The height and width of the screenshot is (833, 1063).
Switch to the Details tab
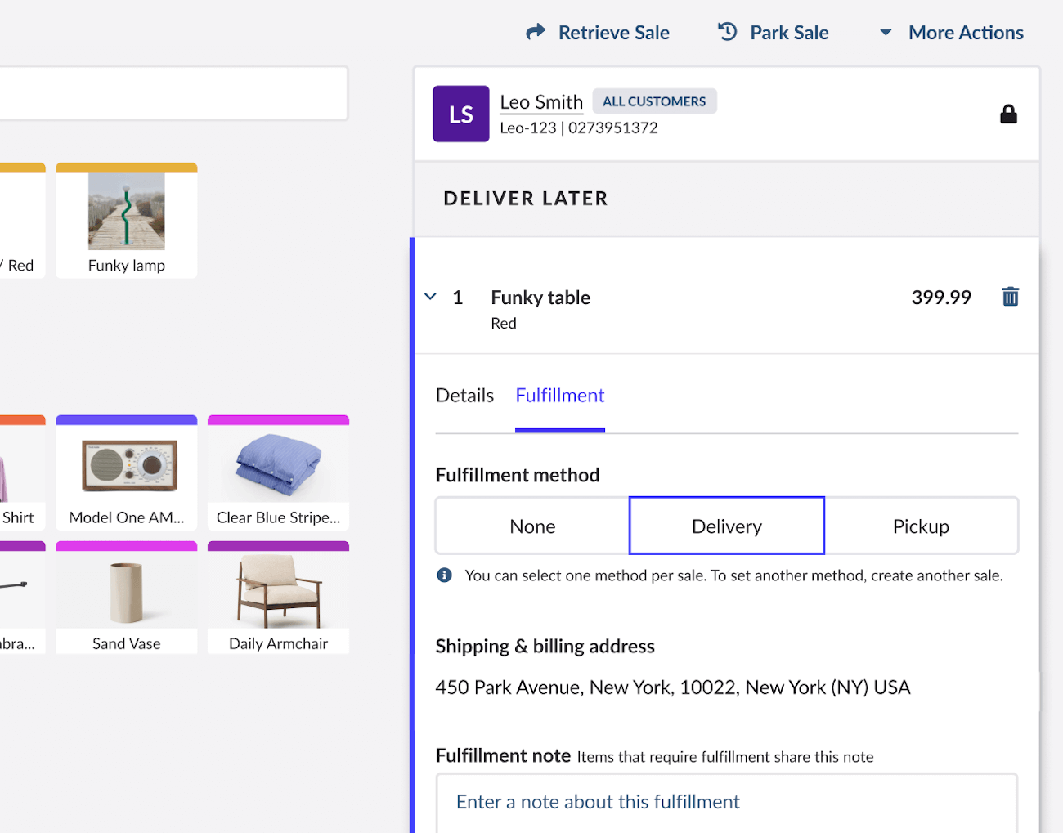(x=464, y=396)
